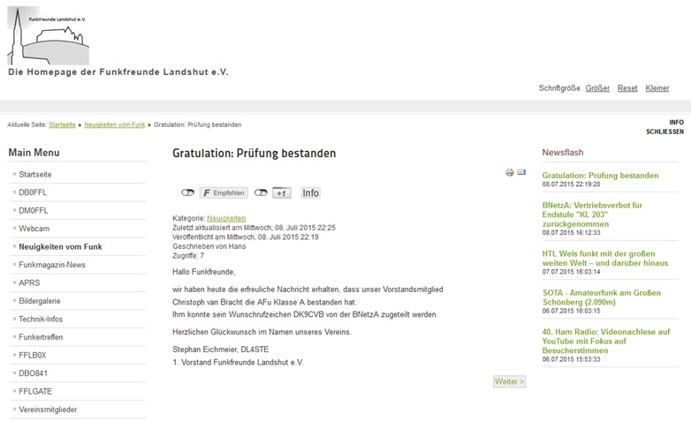Click the printer icon beside the article
The image size is (691, 421).
click(510, 172)
